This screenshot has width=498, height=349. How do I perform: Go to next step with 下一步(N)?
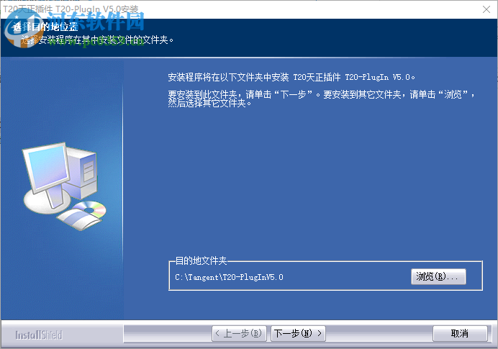298,333
